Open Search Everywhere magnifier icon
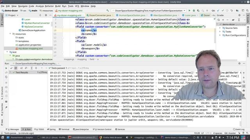This screenshot has width=250, height=140. 247,10
